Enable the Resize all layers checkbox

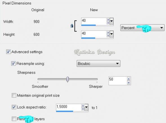click(14, 119)
